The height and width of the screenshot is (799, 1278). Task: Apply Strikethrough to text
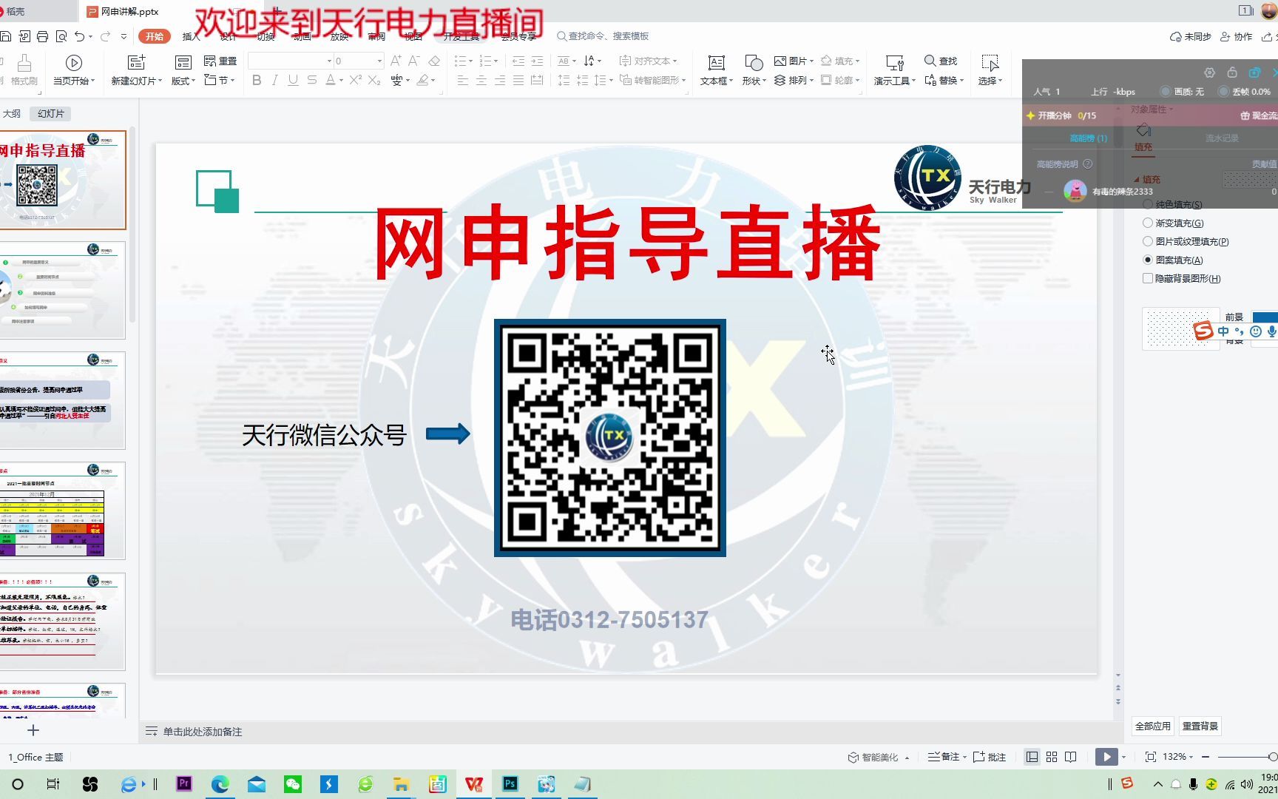312,80
